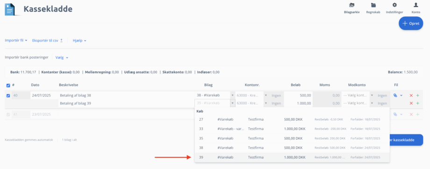Viewport: 430px width, 169px height.
Task: Open the Regnskab folder icon
Action: click(373, 5)
